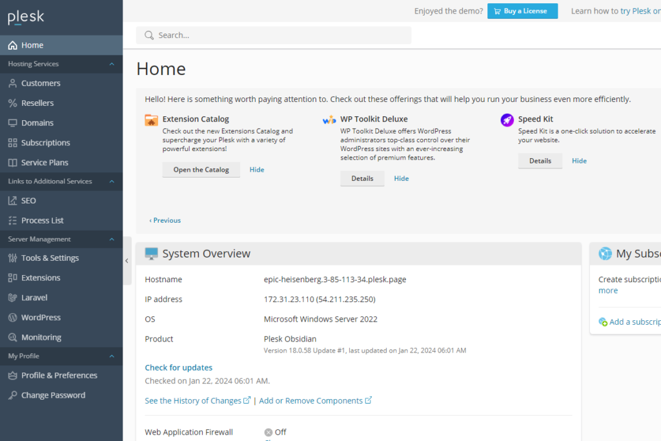The height and width of the screenshot is (441, 661).
Task: Click the Home house icon in sidebar
Action: 13,45
